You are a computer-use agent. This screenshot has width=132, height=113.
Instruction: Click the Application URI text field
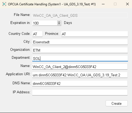[x=80, y=75]
